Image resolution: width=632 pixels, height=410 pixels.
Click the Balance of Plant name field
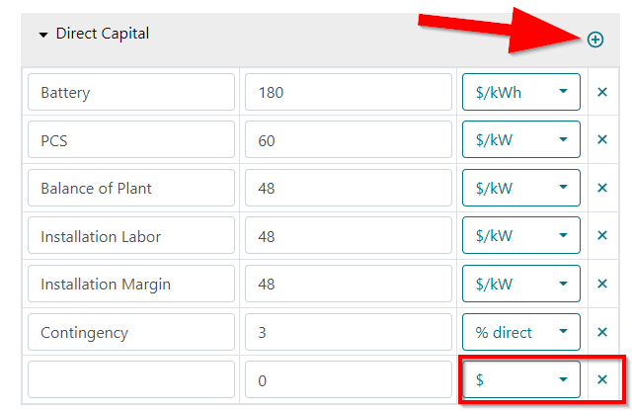click(x=131, y=188)
